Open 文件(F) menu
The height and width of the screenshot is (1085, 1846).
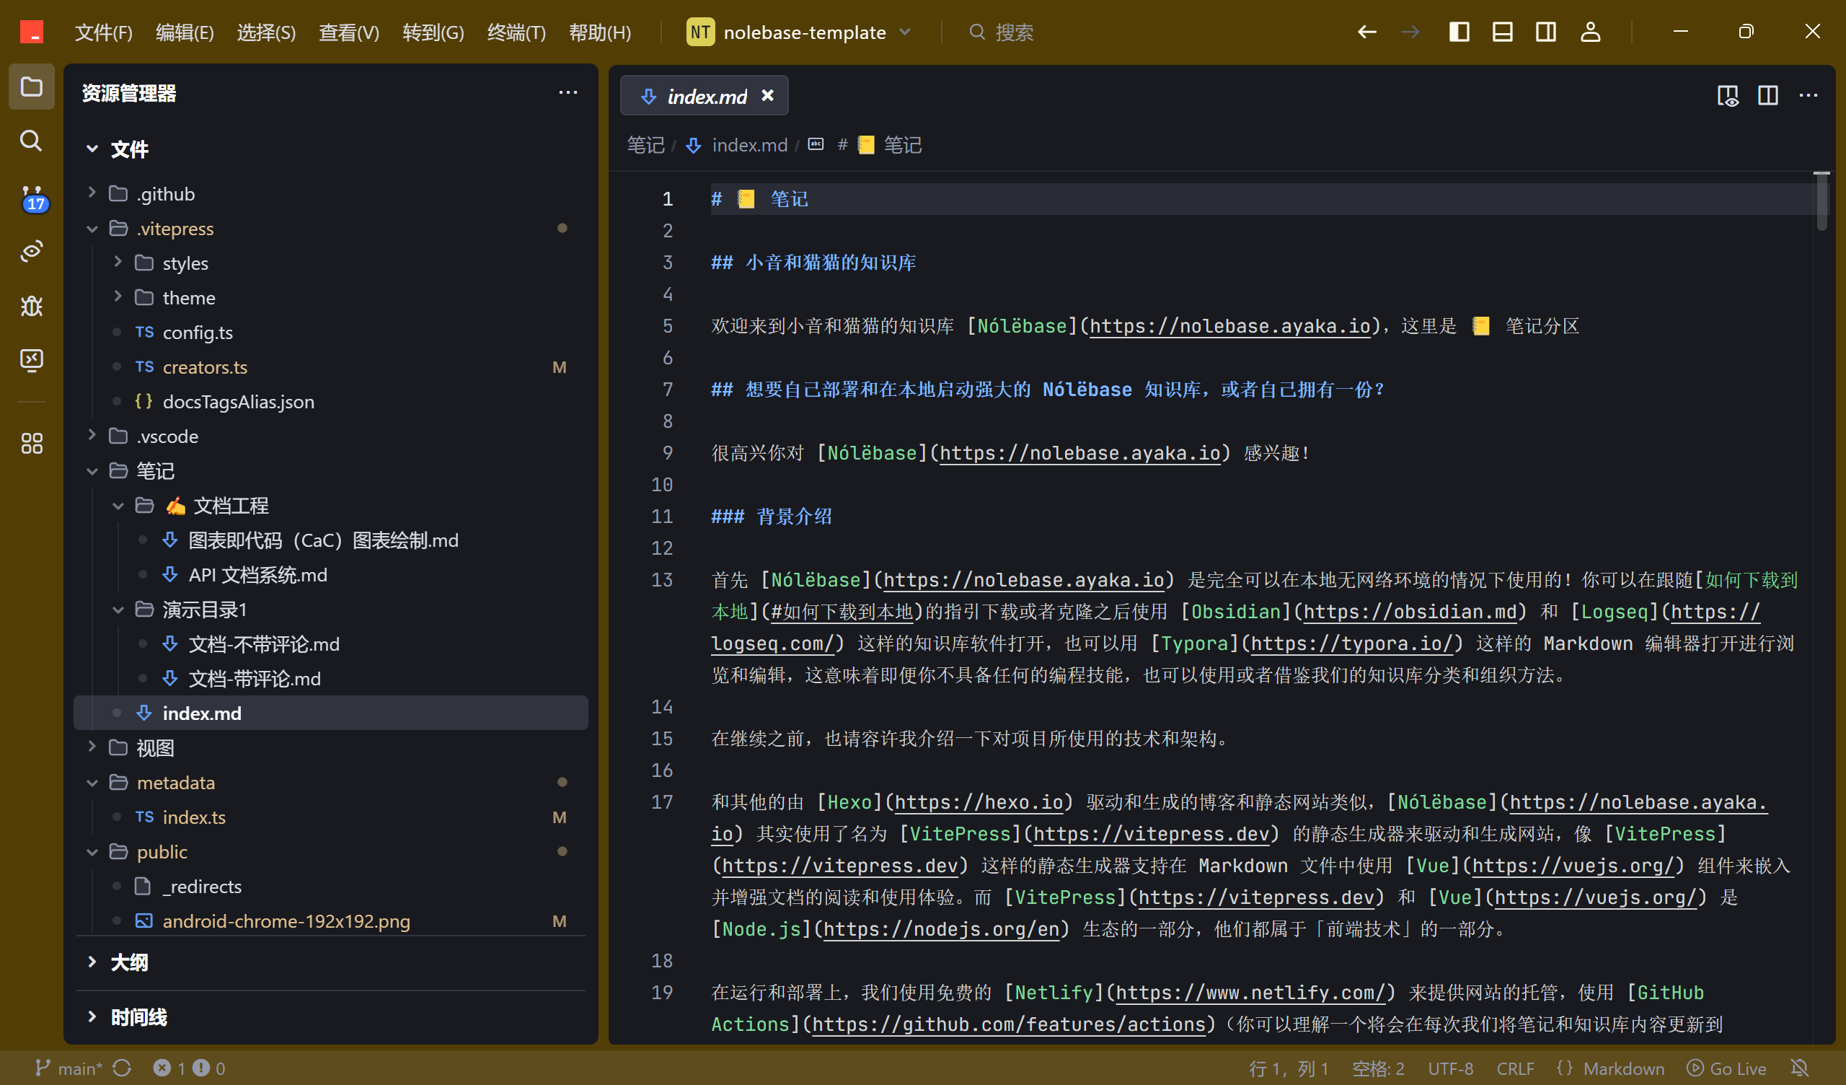pos(103,32)
